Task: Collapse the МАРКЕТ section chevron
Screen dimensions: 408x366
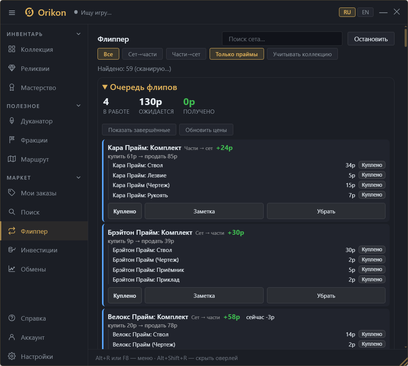Action: click(x=79, y=178)
